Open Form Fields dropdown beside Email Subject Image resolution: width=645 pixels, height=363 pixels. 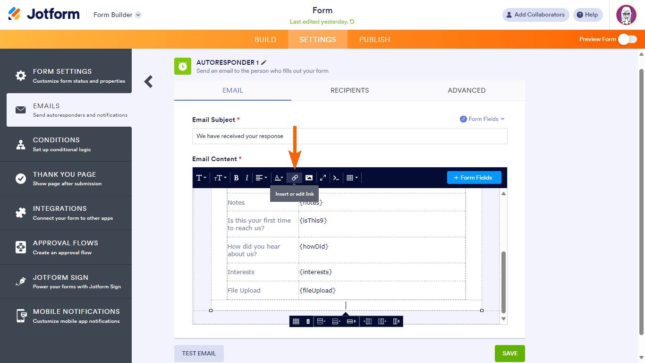click(x=482, y=119)
